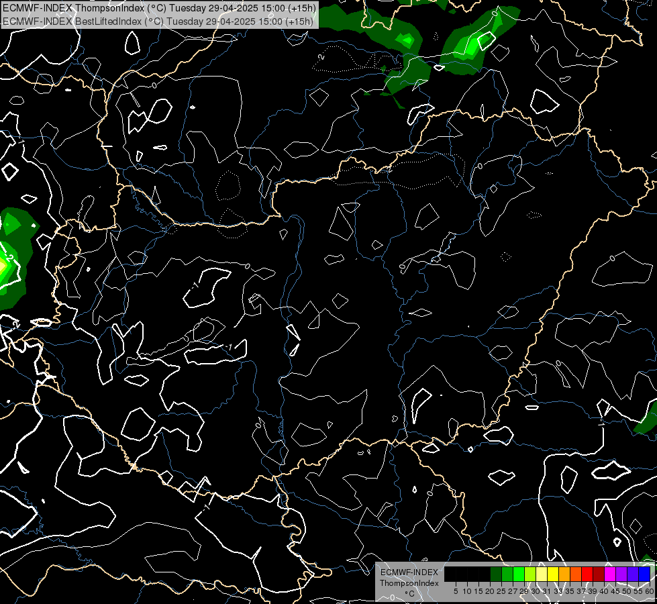Select the violet 50–55 legend swatch
Image resolution: width=657 pixels, height=604 pixels.
pyautogui.click(x=633, y=574)
